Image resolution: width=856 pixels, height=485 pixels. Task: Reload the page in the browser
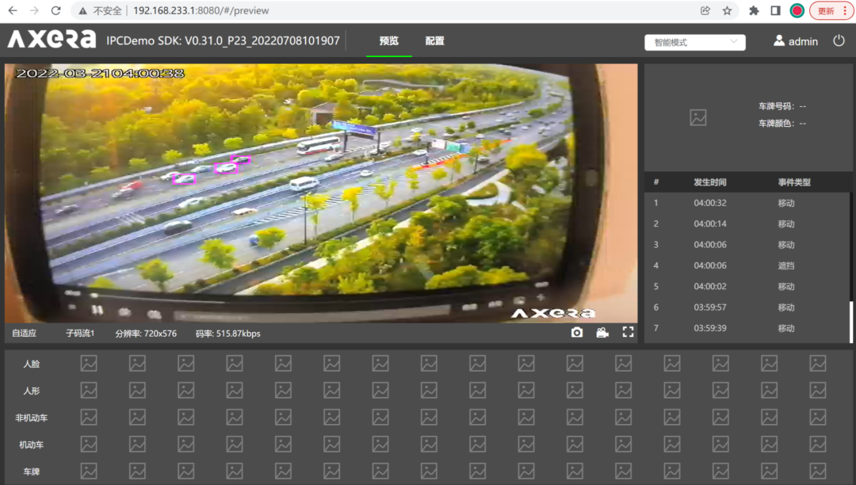tap(55, 11)
